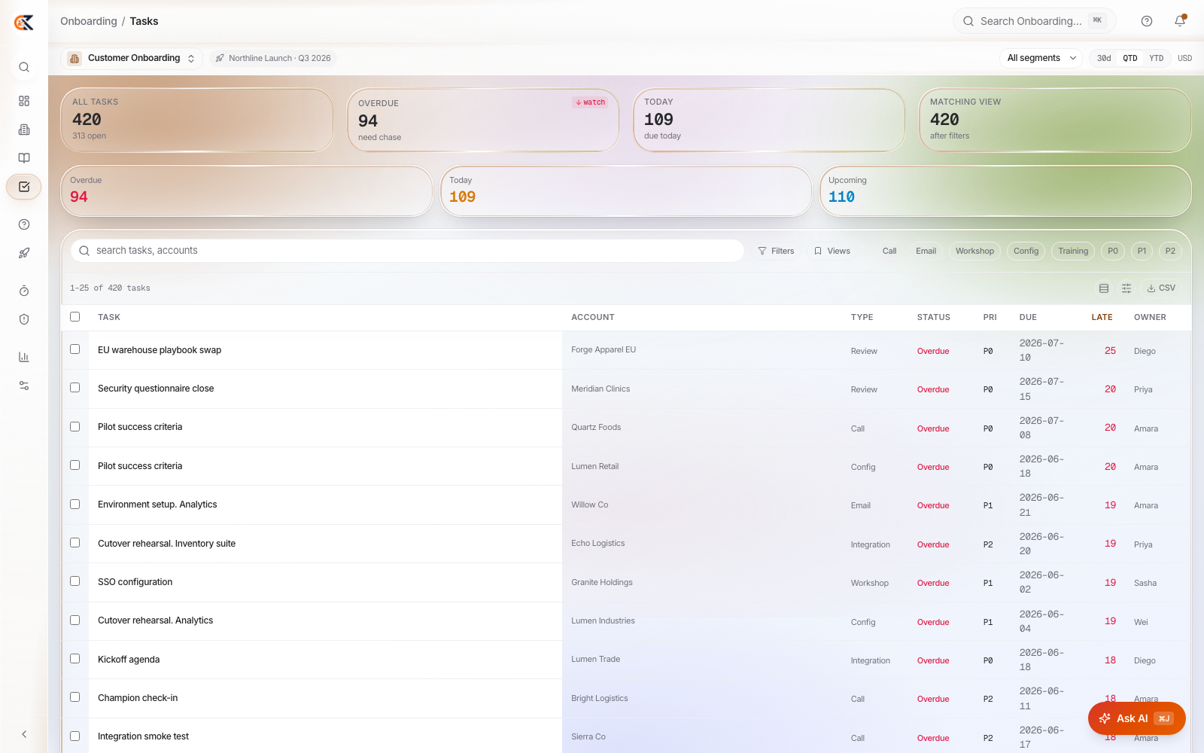Click the watch badge on the Overdue card
Viewport: 1204px width, 753px height.
click(x=590, y=102)
